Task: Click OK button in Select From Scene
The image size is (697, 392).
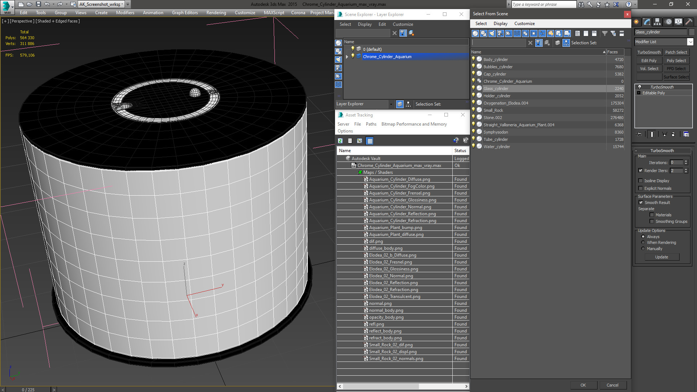Action: (x=583, y=385)
